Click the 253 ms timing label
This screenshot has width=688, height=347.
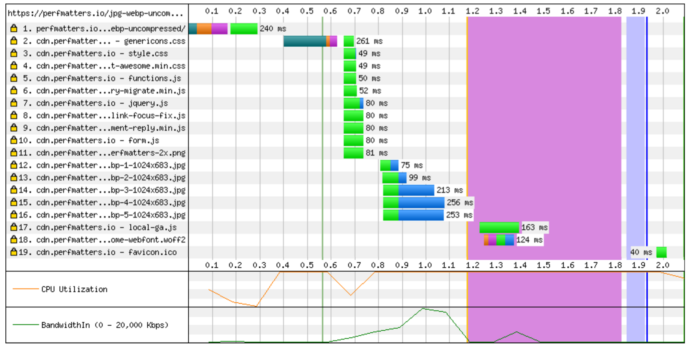coord(459,215)
